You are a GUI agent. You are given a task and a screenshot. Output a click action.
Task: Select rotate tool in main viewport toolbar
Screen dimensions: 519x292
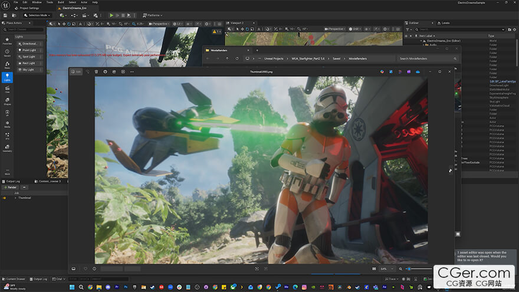pos(69,24)
